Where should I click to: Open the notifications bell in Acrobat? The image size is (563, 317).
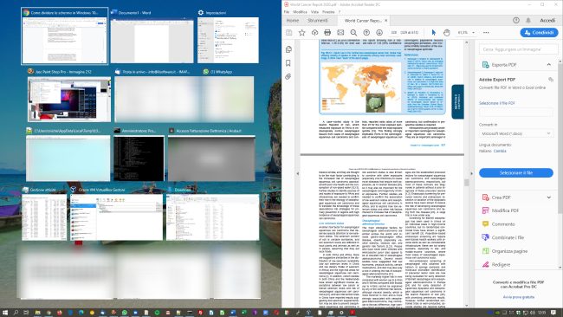(528, 21)
